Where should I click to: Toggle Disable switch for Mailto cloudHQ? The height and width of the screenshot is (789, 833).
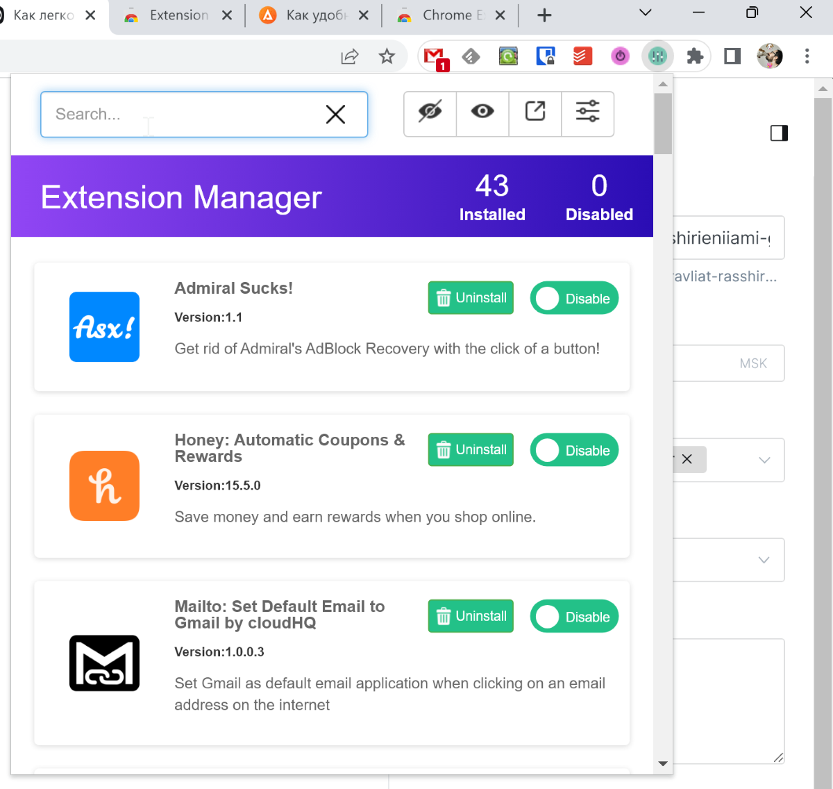click(x=574, y=616)
